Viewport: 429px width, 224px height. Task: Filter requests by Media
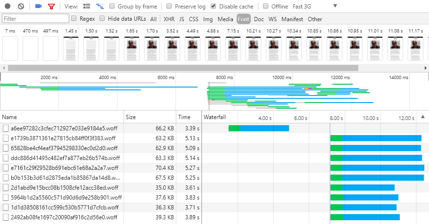click(225, 19)
